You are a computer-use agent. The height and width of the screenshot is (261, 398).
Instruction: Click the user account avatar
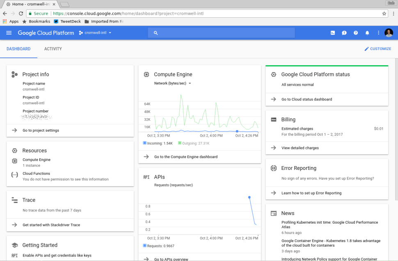click(x=389, y=33)
